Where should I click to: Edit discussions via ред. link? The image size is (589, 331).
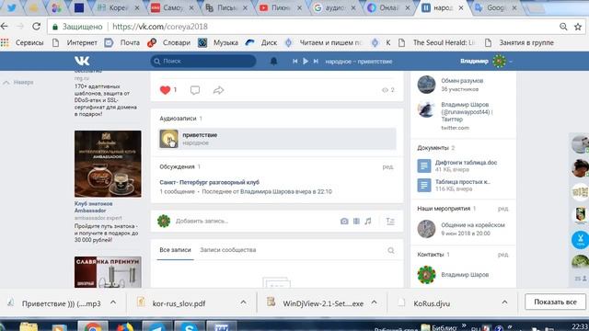tap(387, 166)
